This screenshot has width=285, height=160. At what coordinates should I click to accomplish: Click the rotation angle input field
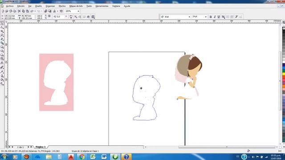pyautogui.click(x=61, y=17)
